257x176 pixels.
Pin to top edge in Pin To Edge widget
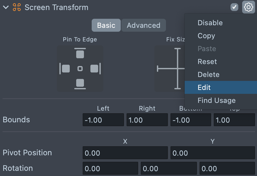click(x=80, y=54)
